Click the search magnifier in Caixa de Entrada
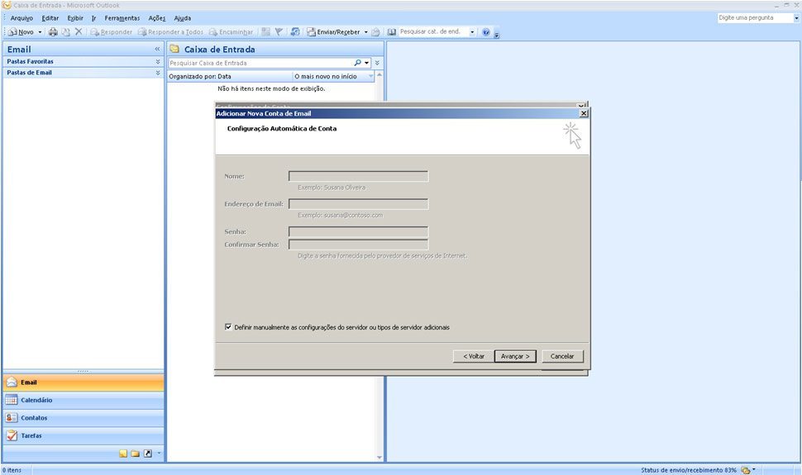802x475 pixels. pyautogui.click(x=358, y=63)
